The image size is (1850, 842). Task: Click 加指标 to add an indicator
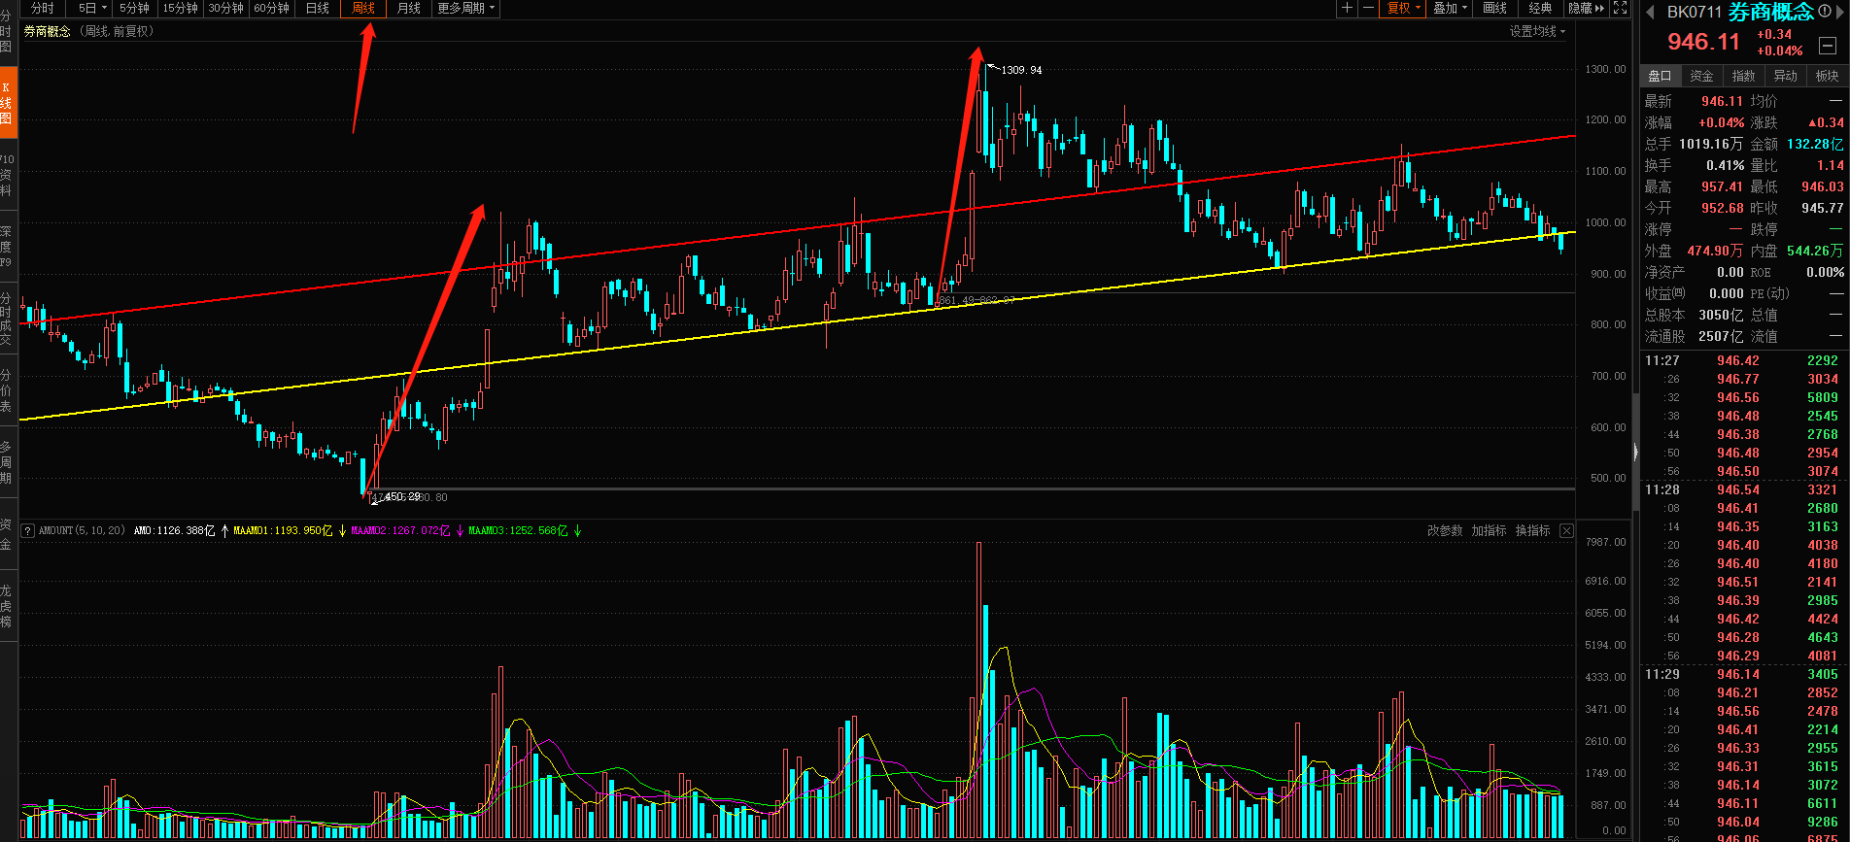point(1489,530)
